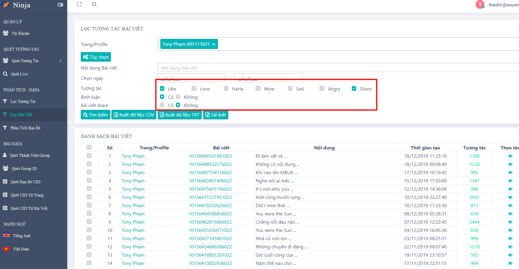Click the Quét Live magnifier icon
Screen dimensions: 519x269
5,74
